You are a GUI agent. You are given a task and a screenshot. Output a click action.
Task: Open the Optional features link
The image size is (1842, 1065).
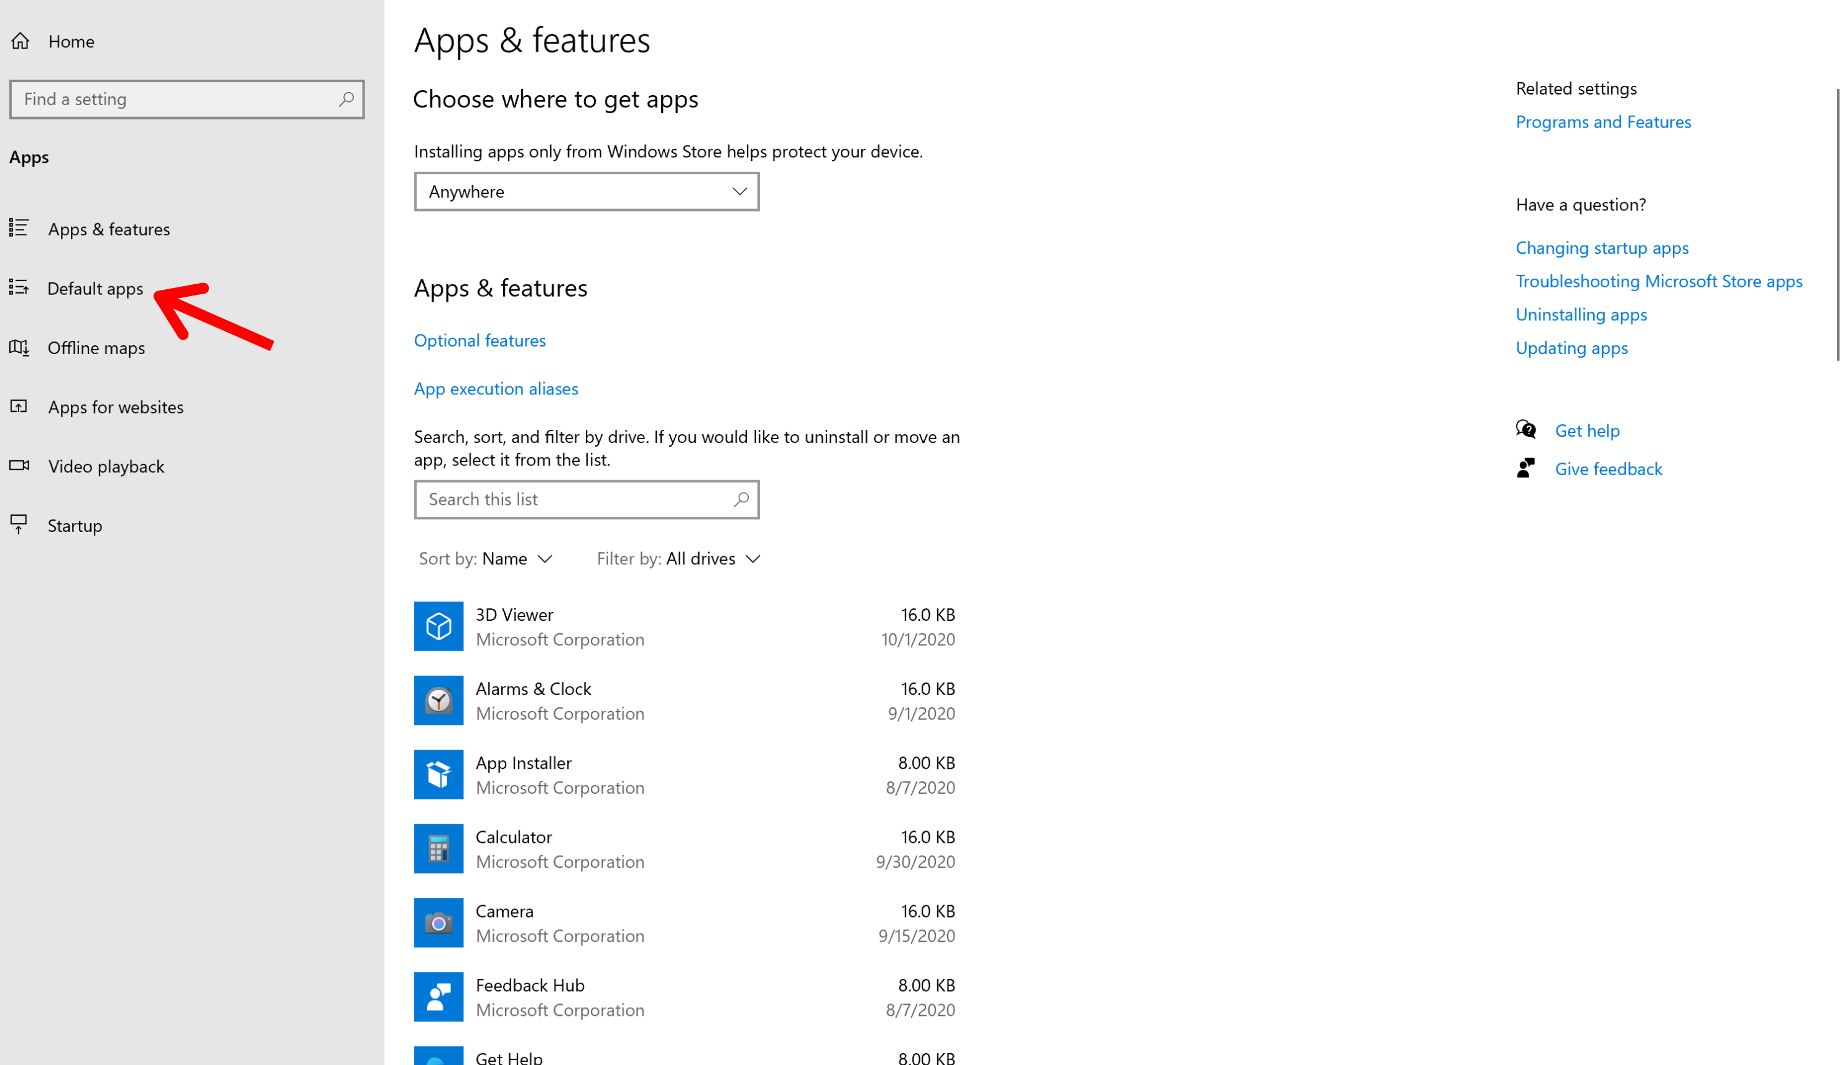(x=479, y=341)
